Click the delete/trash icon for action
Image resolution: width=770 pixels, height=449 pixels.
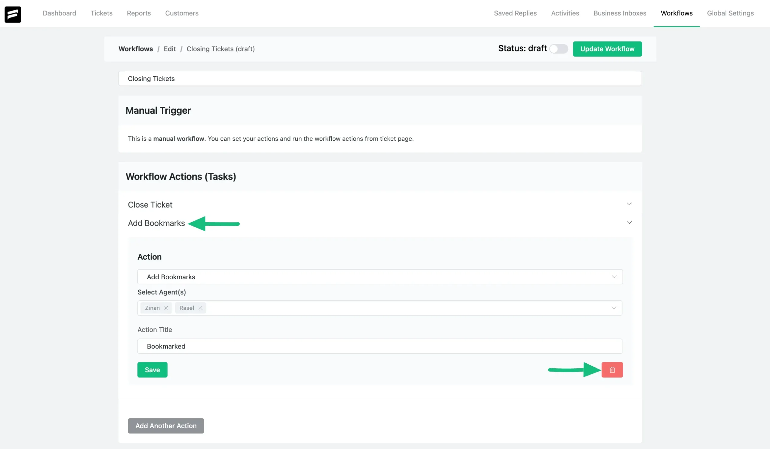click(x=612, y=370)
